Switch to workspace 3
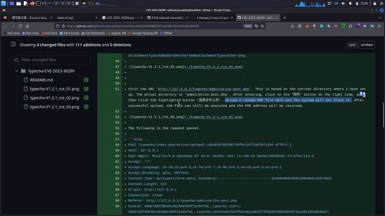This screenshot has width=385, height=216. point(63,4)
